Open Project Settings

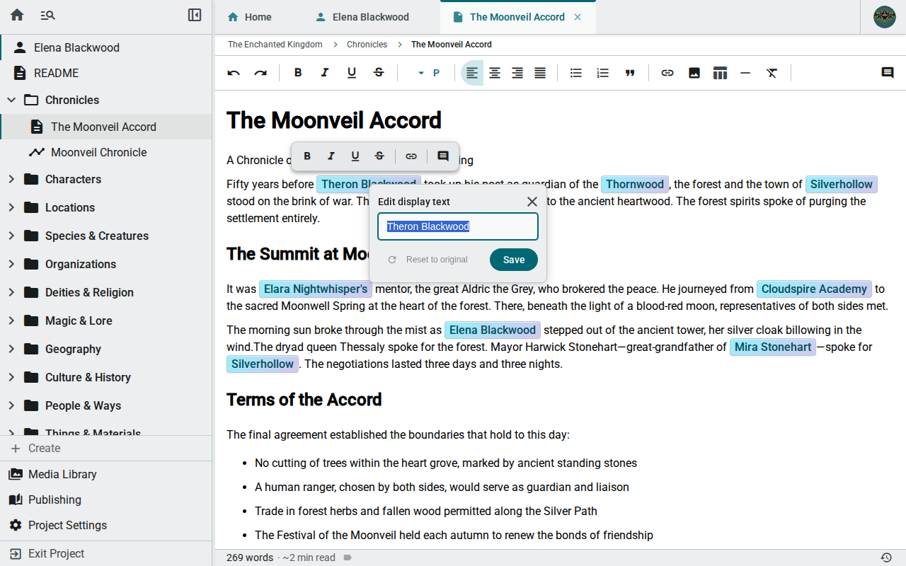coord(106,525)
